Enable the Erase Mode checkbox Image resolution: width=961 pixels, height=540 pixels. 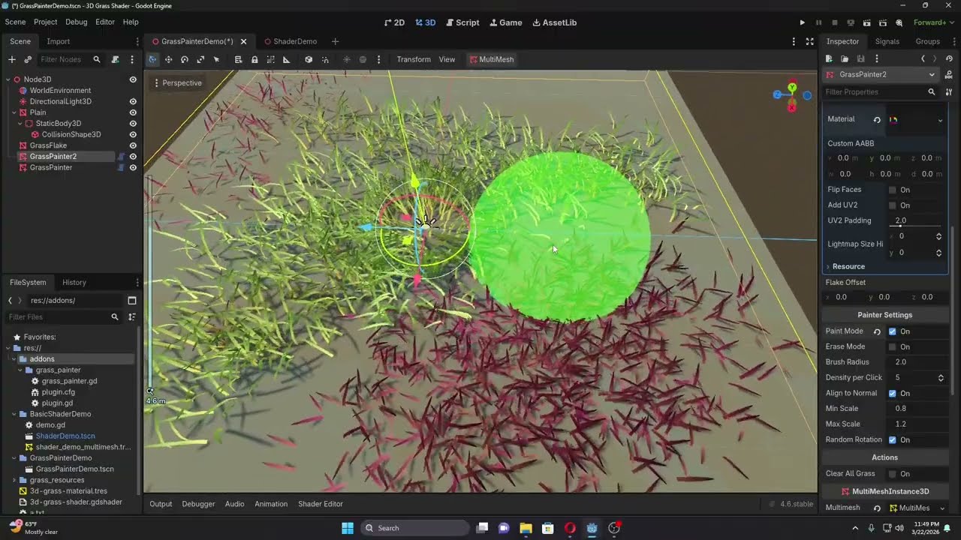pos(892,346)
